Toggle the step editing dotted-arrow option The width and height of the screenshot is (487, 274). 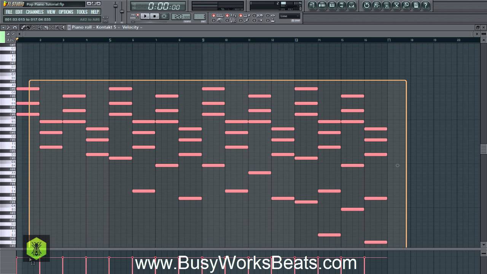254,21
